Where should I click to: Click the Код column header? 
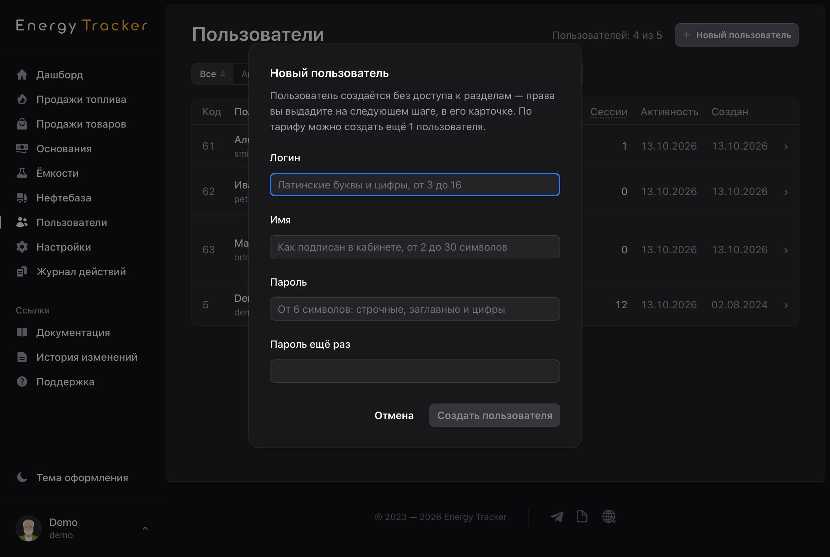tap(212, 111)
